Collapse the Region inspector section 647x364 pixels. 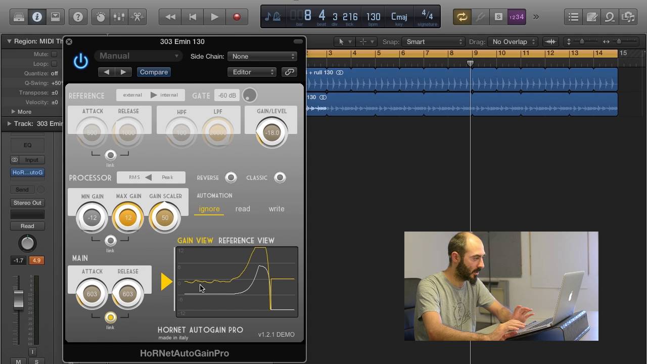[9, 41]
